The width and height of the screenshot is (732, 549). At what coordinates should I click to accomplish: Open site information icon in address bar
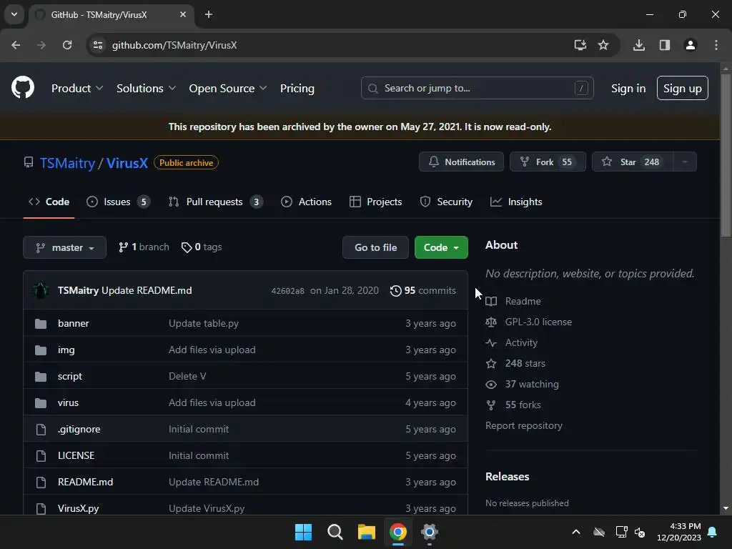tap(98, 45)
